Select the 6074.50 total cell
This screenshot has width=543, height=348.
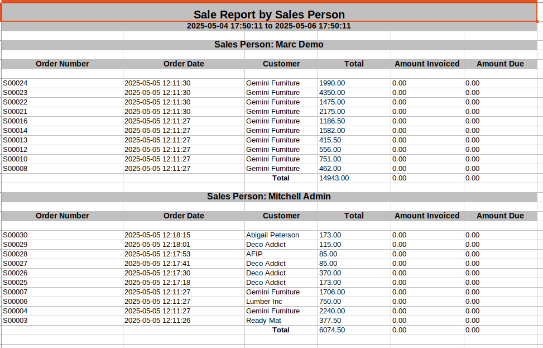(354, 330)
